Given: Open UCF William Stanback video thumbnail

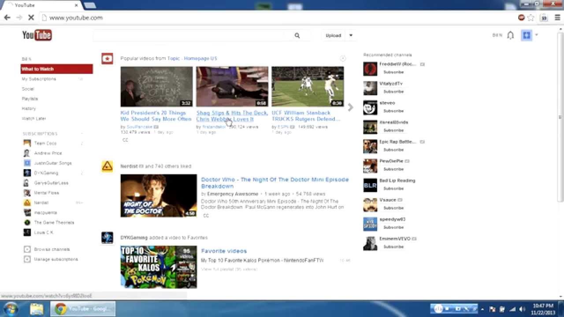Looking at the screenshot, I should click(308, 87).
